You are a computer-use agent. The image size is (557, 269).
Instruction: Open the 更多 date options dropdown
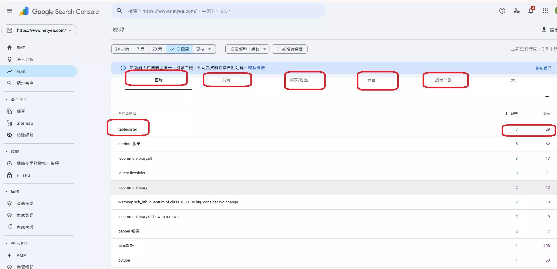[204, 49]
